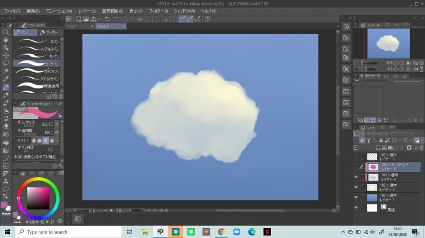Expand Windows system tray hidden icons
Viewport: 425px width, 238px height.
(343, 232)
